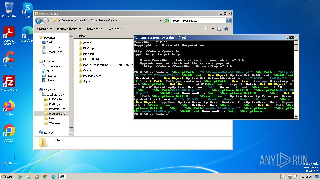Launch Google Chrome from desktop
This screenshot has width=320, height=180.
[9, 134]
